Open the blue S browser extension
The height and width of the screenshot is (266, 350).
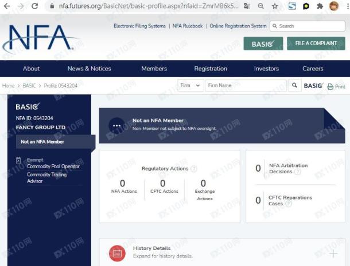pos(292,6)
